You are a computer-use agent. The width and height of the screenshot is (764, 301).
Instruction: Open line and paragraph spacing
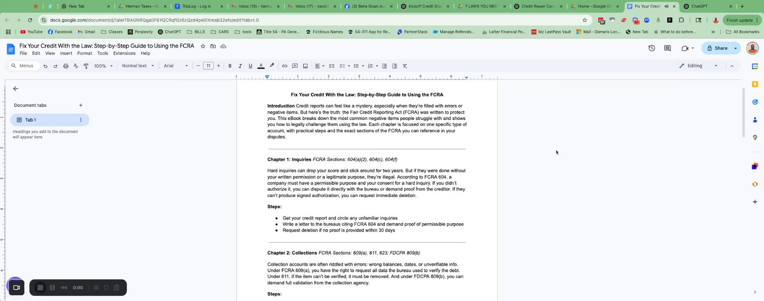point(331,66)
